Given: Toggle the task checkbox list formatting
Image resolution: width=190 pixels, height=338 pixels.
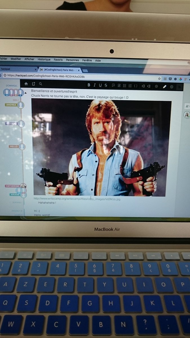Looking at the screenshot, I should click(x=119, y=85).
